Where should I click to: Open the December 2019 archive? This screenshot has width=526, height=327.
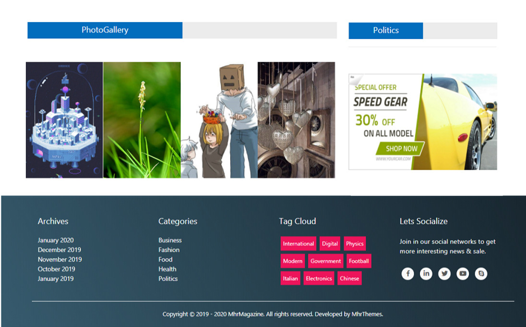point(60,250)
